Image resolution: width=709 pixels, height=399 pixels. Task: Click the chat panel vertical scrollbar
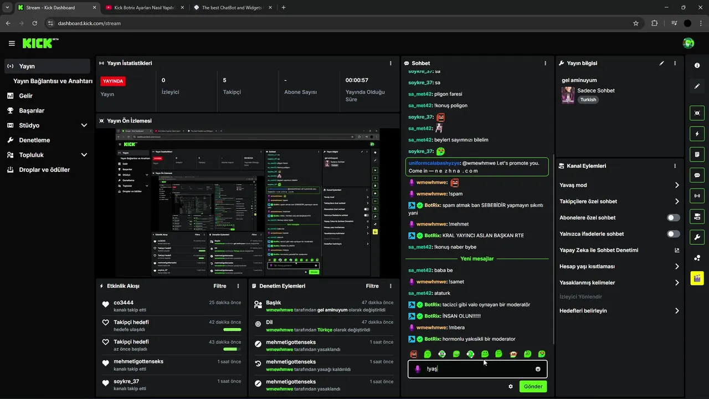coord(553,249)
